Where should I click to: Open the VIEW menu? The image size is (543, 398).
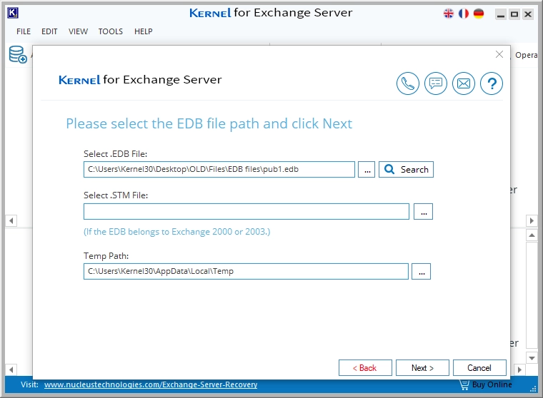(78, 31)
